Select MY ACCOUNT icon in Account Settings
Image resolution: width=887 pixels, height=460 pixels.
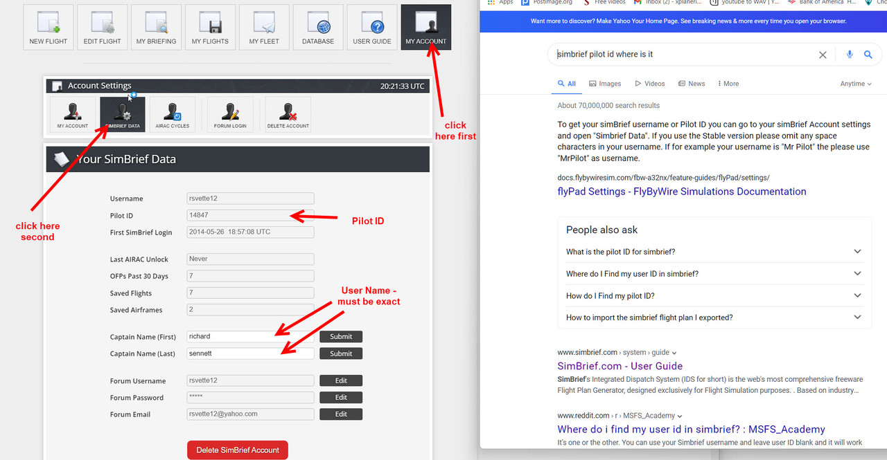coord(72,114)
